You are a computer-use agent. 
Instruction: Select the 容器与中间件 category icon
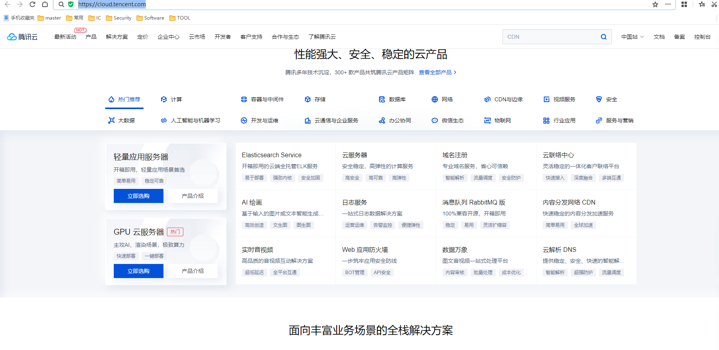click(x=244, y=99)
